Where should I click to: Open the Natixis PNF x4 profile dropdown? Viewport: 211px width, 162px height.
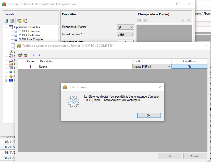[x=169, y=66]
